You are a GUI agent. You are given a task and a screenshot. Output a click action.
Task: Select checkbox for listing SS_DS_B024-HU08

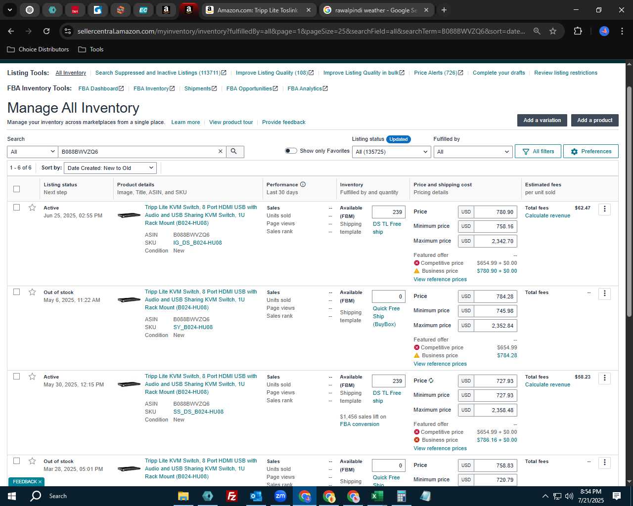[x=16, y=376]
